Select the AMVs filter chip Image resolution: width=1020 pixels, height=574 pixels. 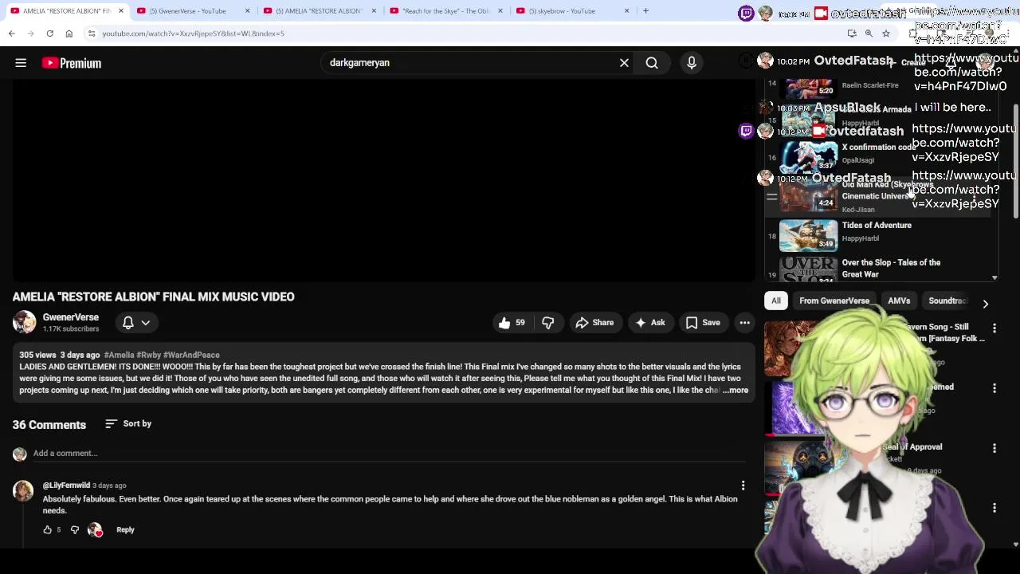[x=899, y=301]
